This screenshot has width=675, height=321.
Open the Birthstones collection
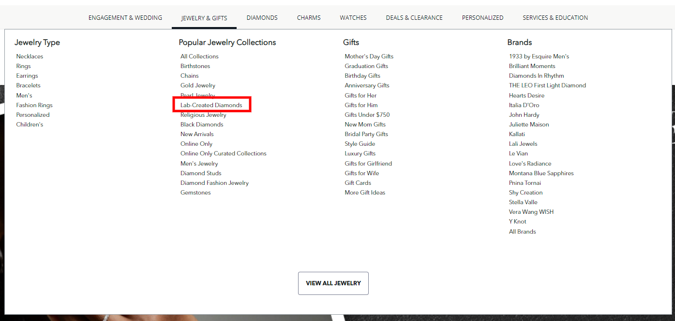(x=195, y=66)
